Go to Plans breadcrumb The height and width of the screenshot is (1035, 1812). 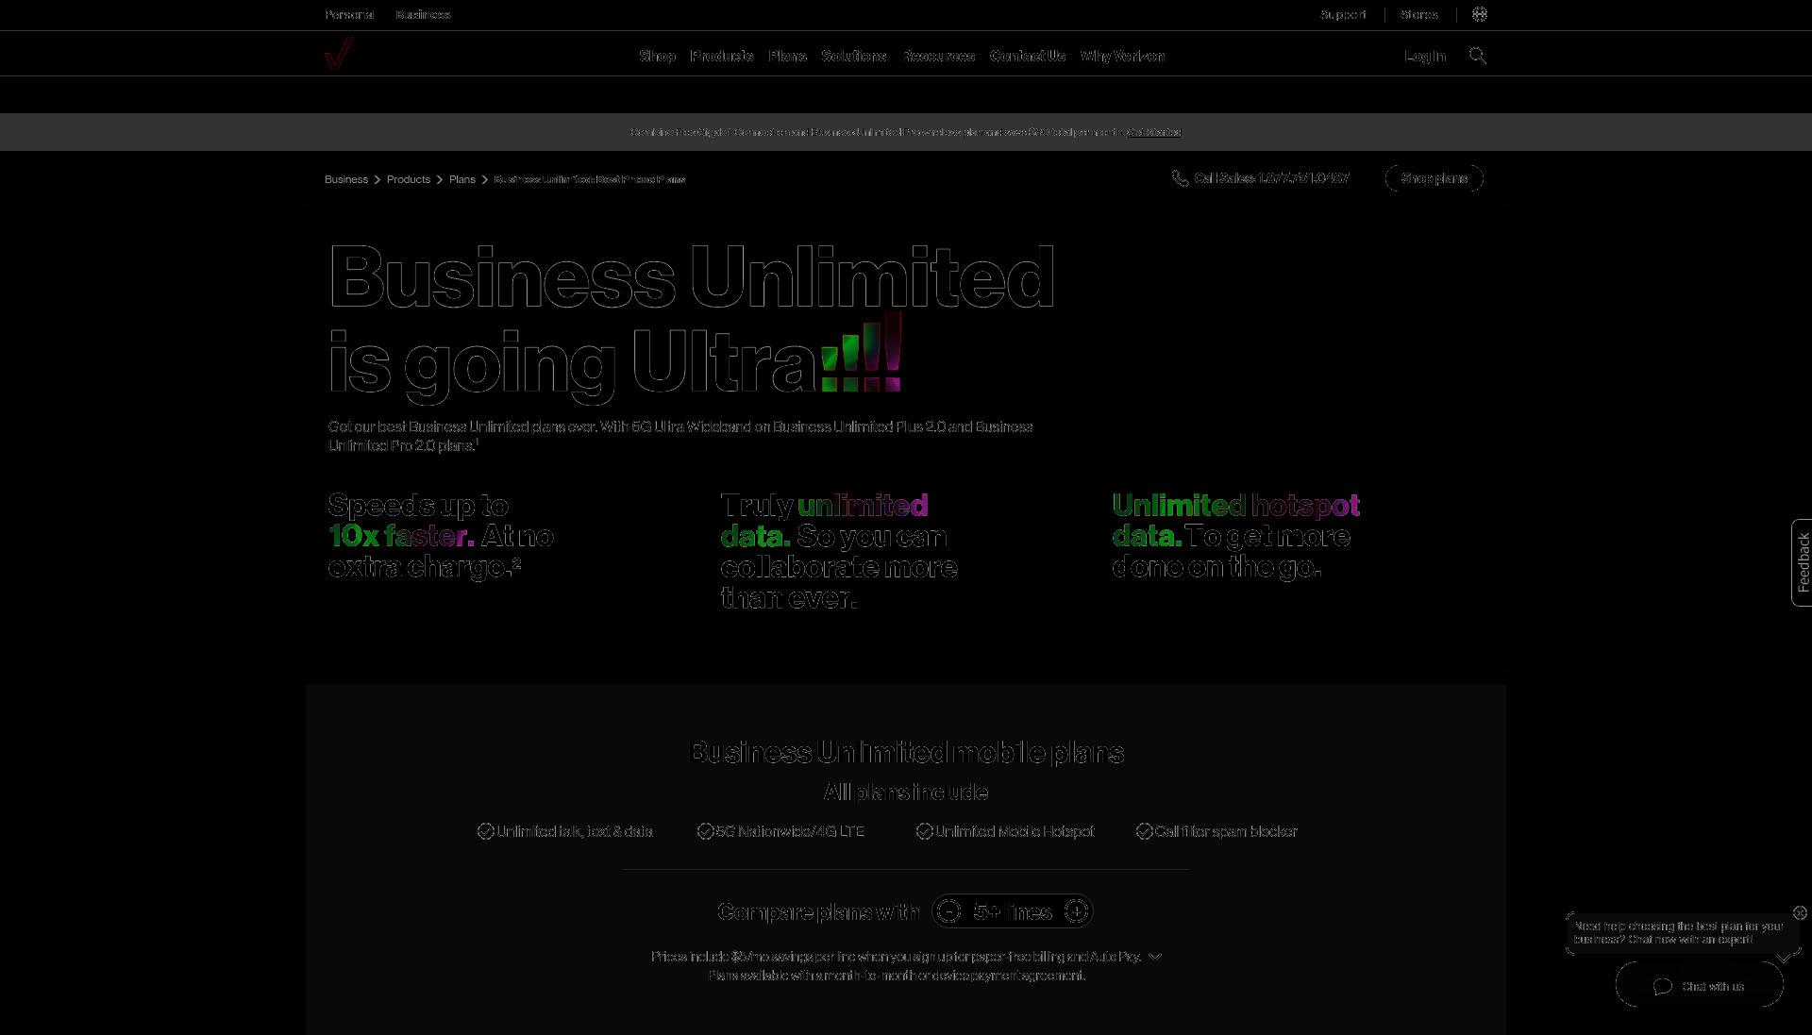coord(462,179)
